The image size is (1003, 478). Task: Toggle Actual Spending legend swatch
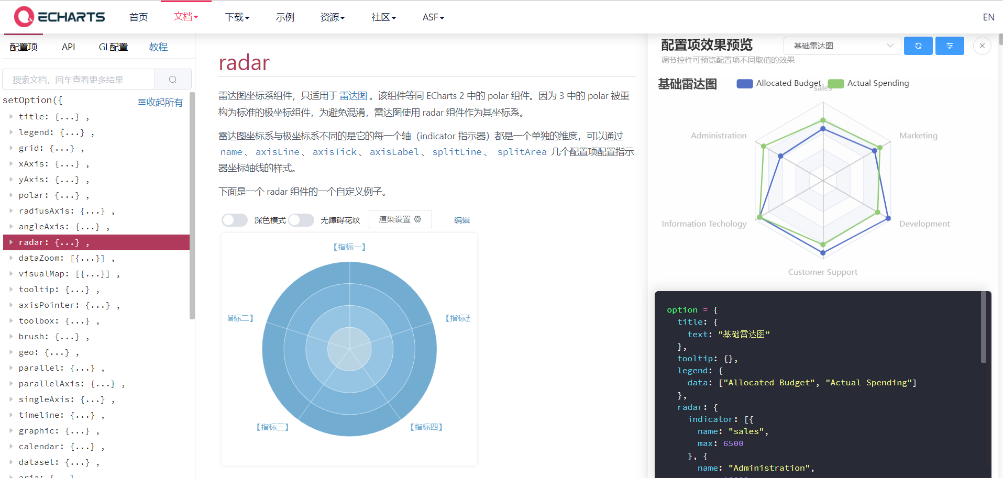[x=836, y=84]
